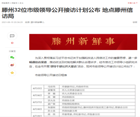Open 网易号 breadcrumb link
This screenshot has width=140, height=117.
15,3
